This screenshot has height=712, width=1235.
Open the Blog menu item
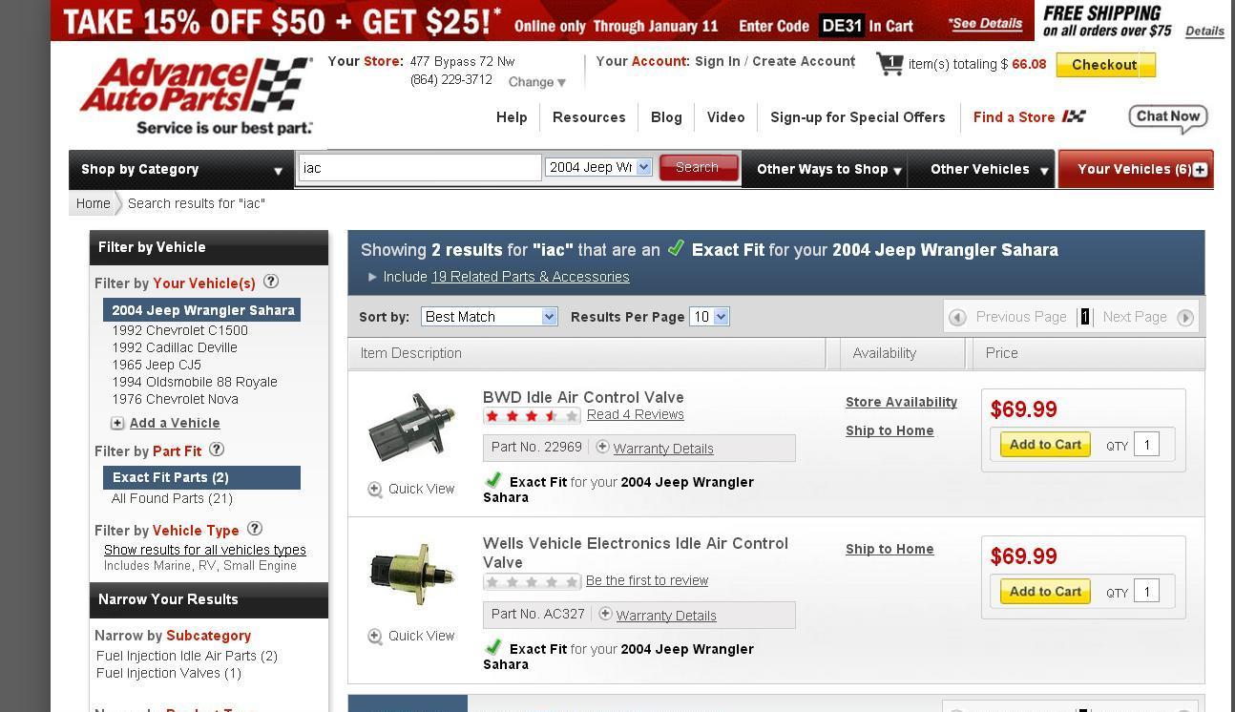pyautogui.click(x=666, y=117)
